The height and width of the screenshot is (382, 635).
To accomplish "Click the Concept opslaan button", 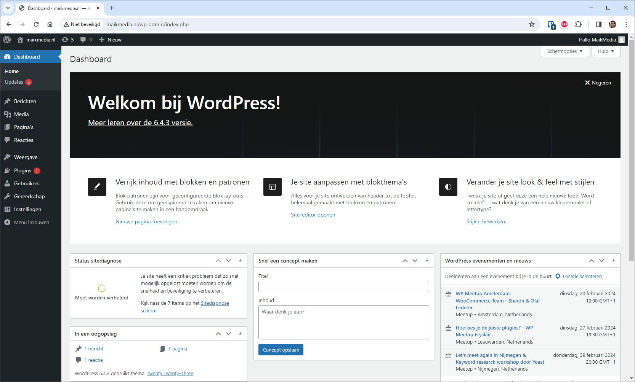I will (x=281, y=350).
